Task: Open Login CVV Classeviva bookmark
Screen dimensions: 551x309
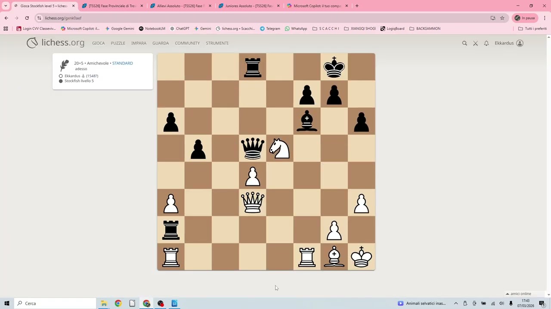Action: coord(36,29)
